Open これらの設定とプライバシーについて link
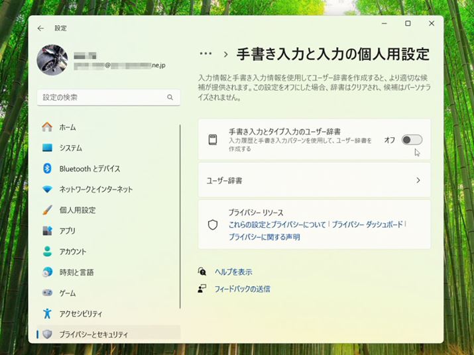The height and width of the screenshot is (355, 474). click(277, 225)
